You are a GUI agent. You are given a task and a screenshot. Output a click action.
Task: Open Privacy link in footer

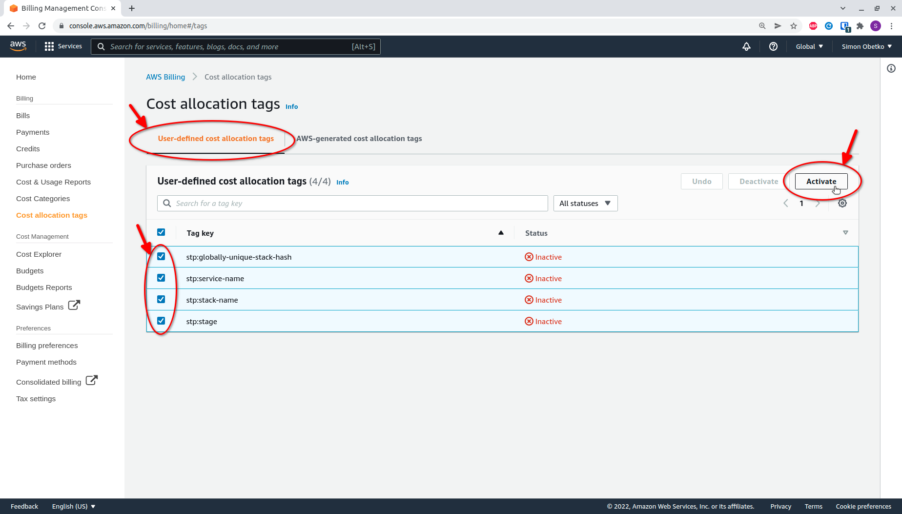780,507
